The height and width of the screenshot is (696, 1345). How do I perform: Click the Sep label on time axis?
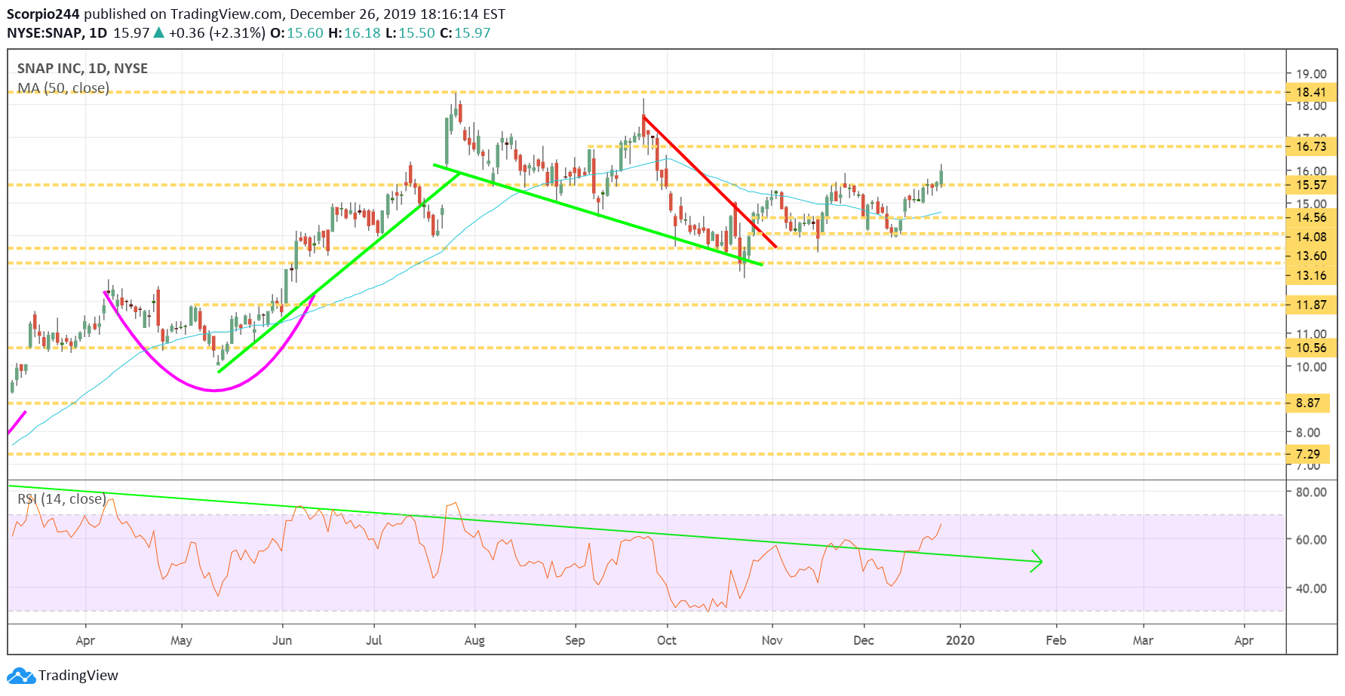click(575, 641)
